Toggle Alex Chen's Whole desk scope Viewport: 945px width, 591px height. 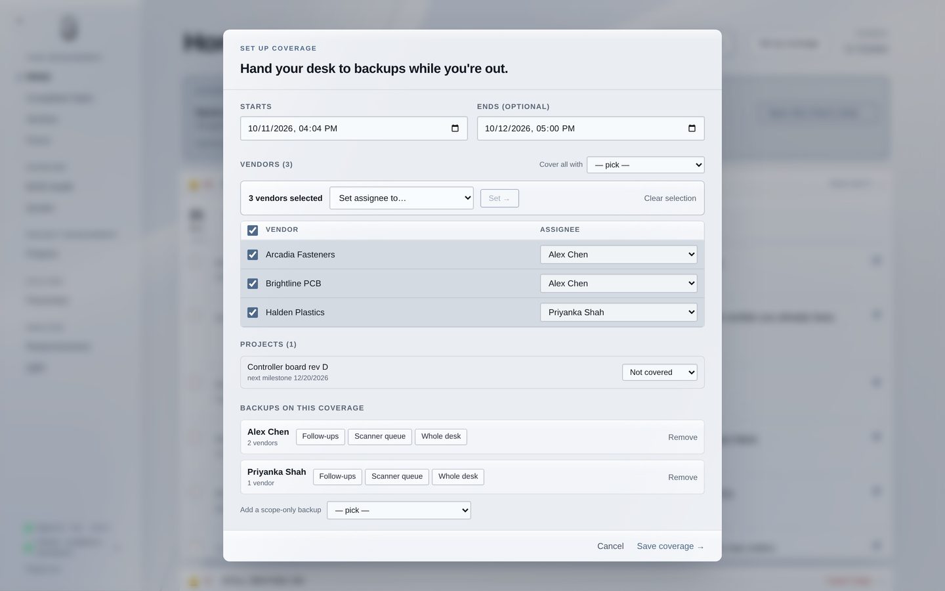click(x=441, y=437)
